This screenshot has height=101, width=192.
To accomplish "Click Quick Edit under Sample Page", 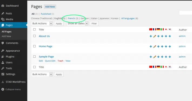I will tap(50, 61).
